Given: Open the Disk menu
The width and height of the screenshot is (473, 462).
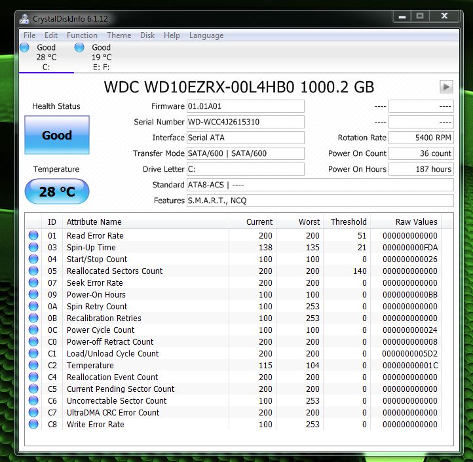Looking at the screenshot, I should pos(147,35).
